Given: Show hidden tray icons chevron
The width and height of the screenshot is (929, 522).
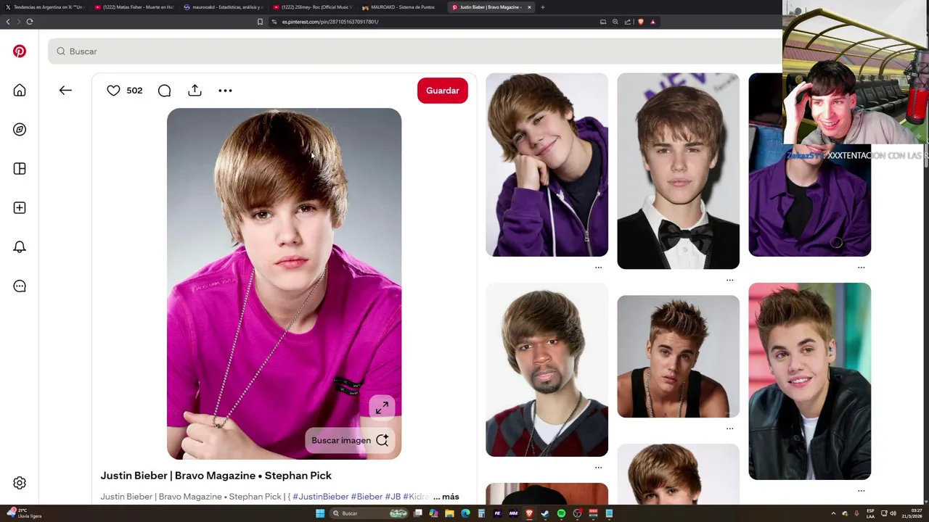Looking at the screenshot, I should pyautogui.click(x=833, y=513).
